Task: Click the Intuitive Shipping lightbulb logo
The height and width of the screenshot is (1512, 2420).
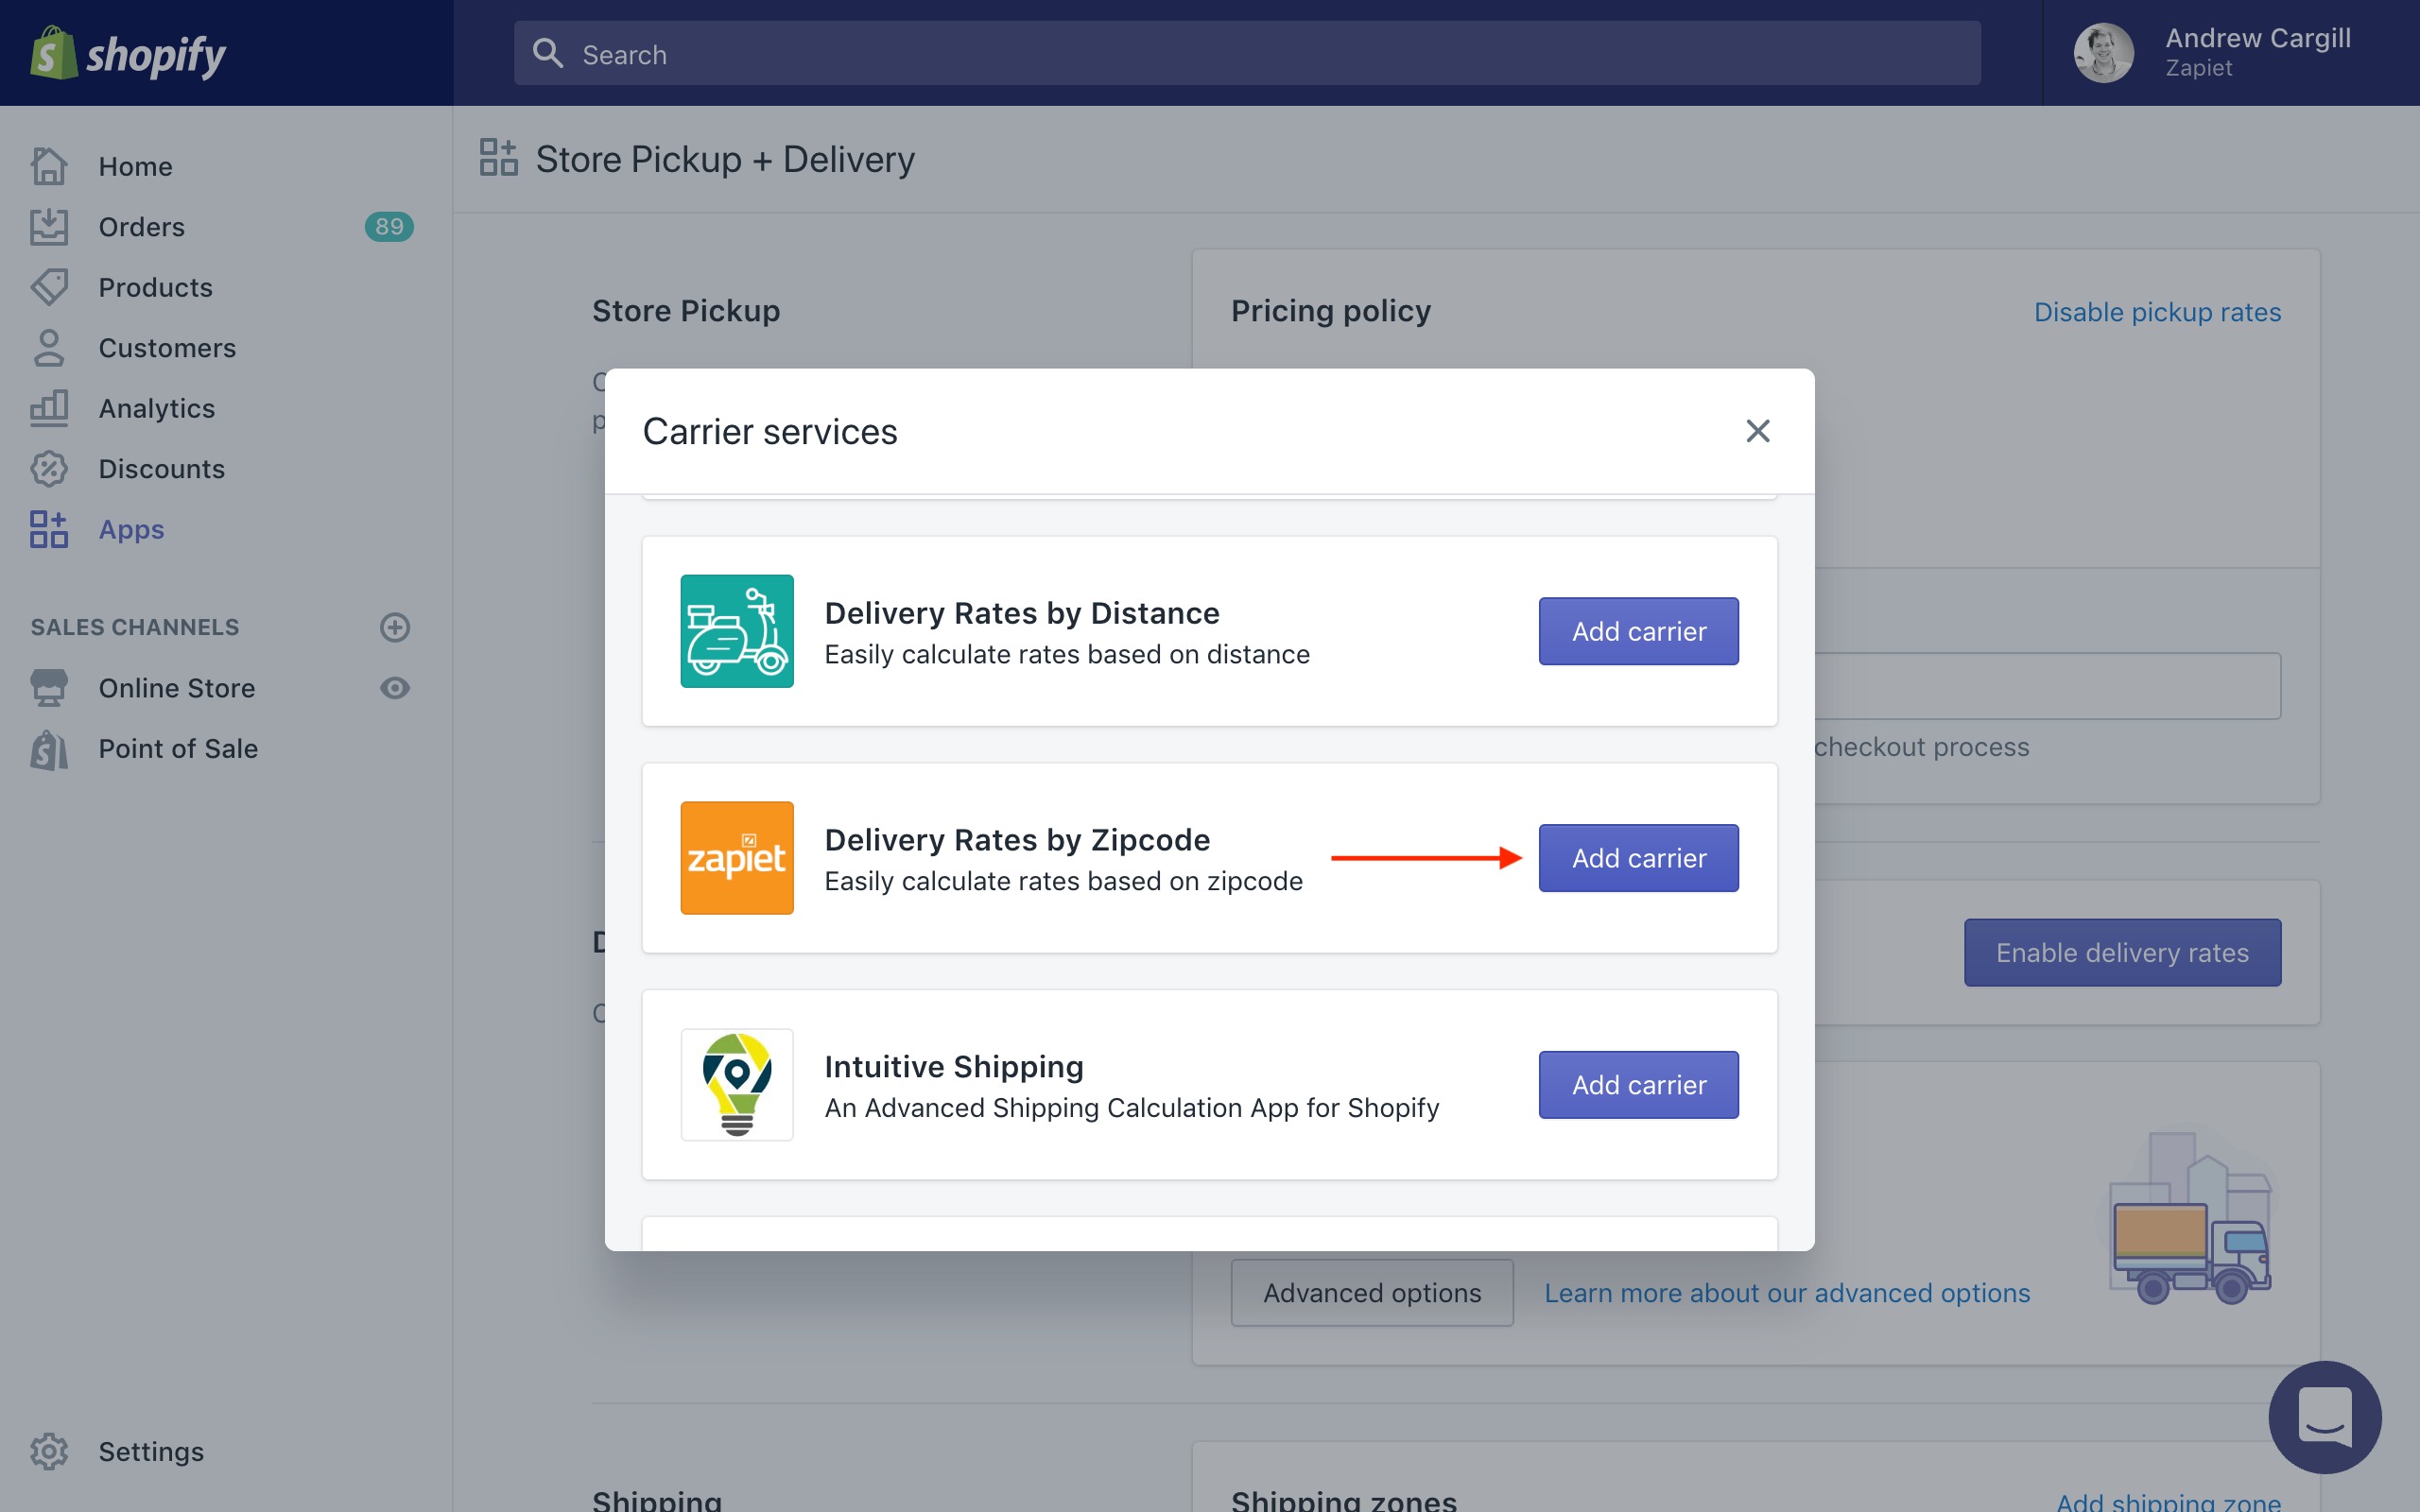Action: tap(737, 1085)
